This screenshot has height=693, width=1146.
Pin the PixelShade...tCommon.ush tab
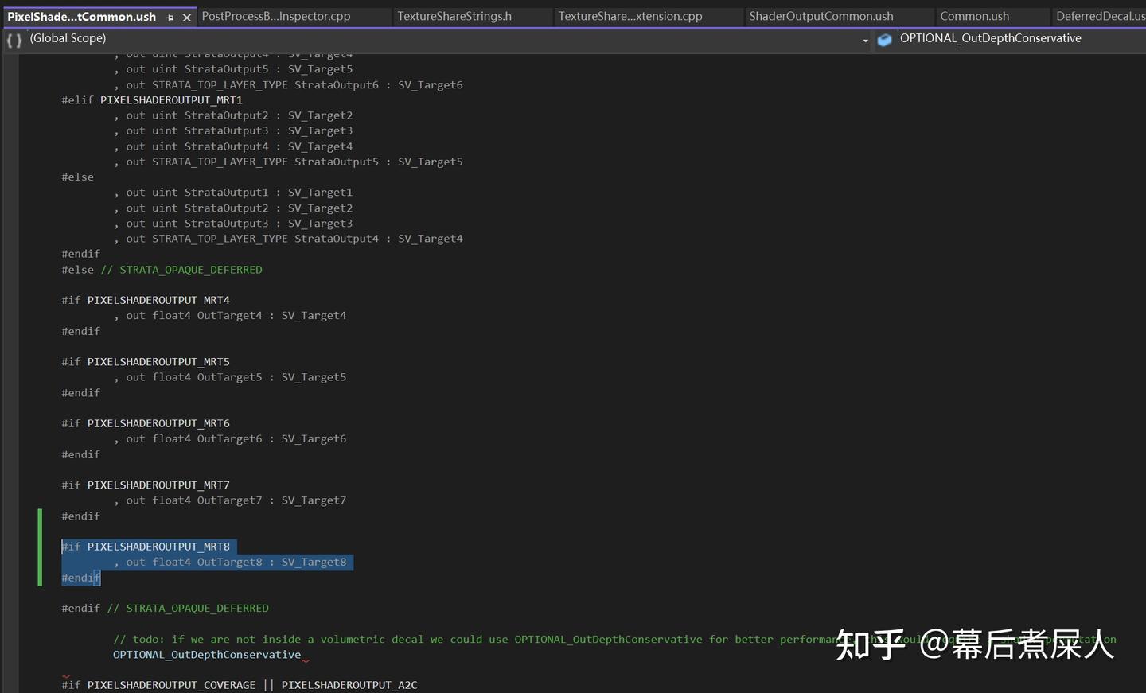pyautogui.click(x=170, y=16)
